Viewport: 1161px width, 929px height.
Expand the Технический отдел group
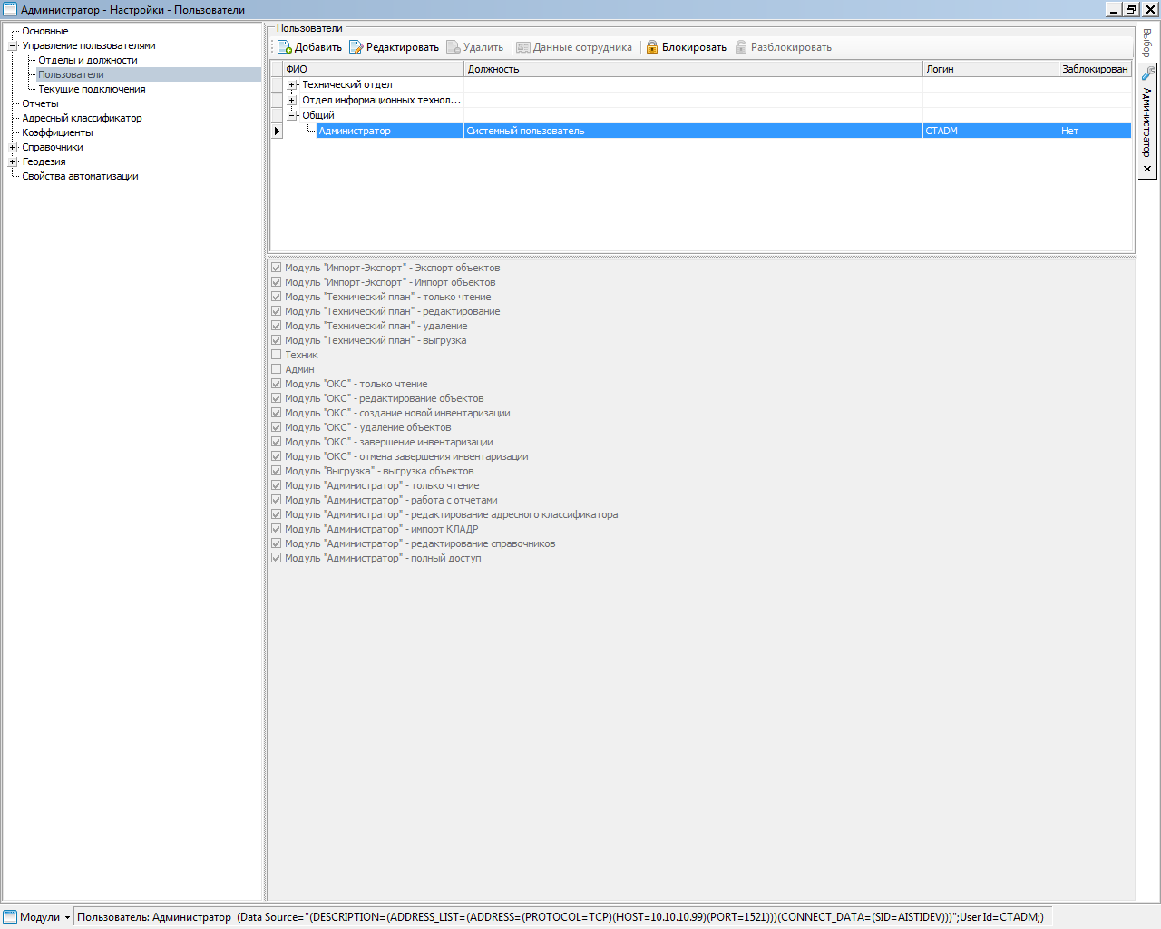(292, 84)
